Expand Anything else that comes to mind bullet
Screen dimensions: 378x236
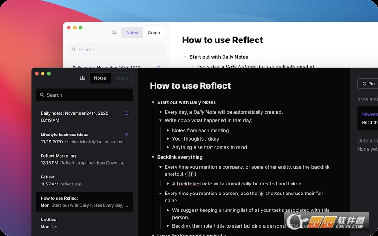click(168, 147)
